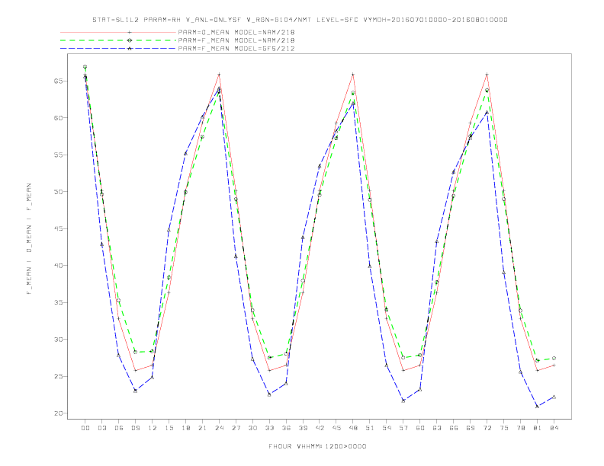Click x-axis forecast hour label 33

pyautogui.click(x=269, y=428)
